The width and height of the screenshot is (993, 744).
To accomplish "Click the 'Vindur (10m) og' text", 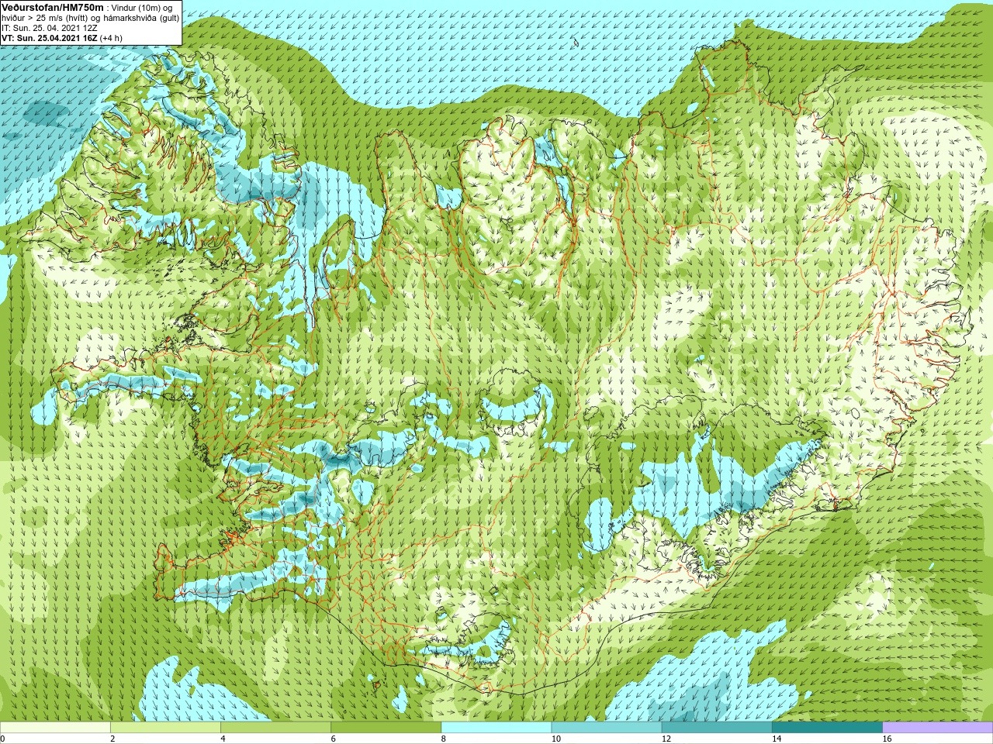I will pyautogui.click(x=143, y=7).
